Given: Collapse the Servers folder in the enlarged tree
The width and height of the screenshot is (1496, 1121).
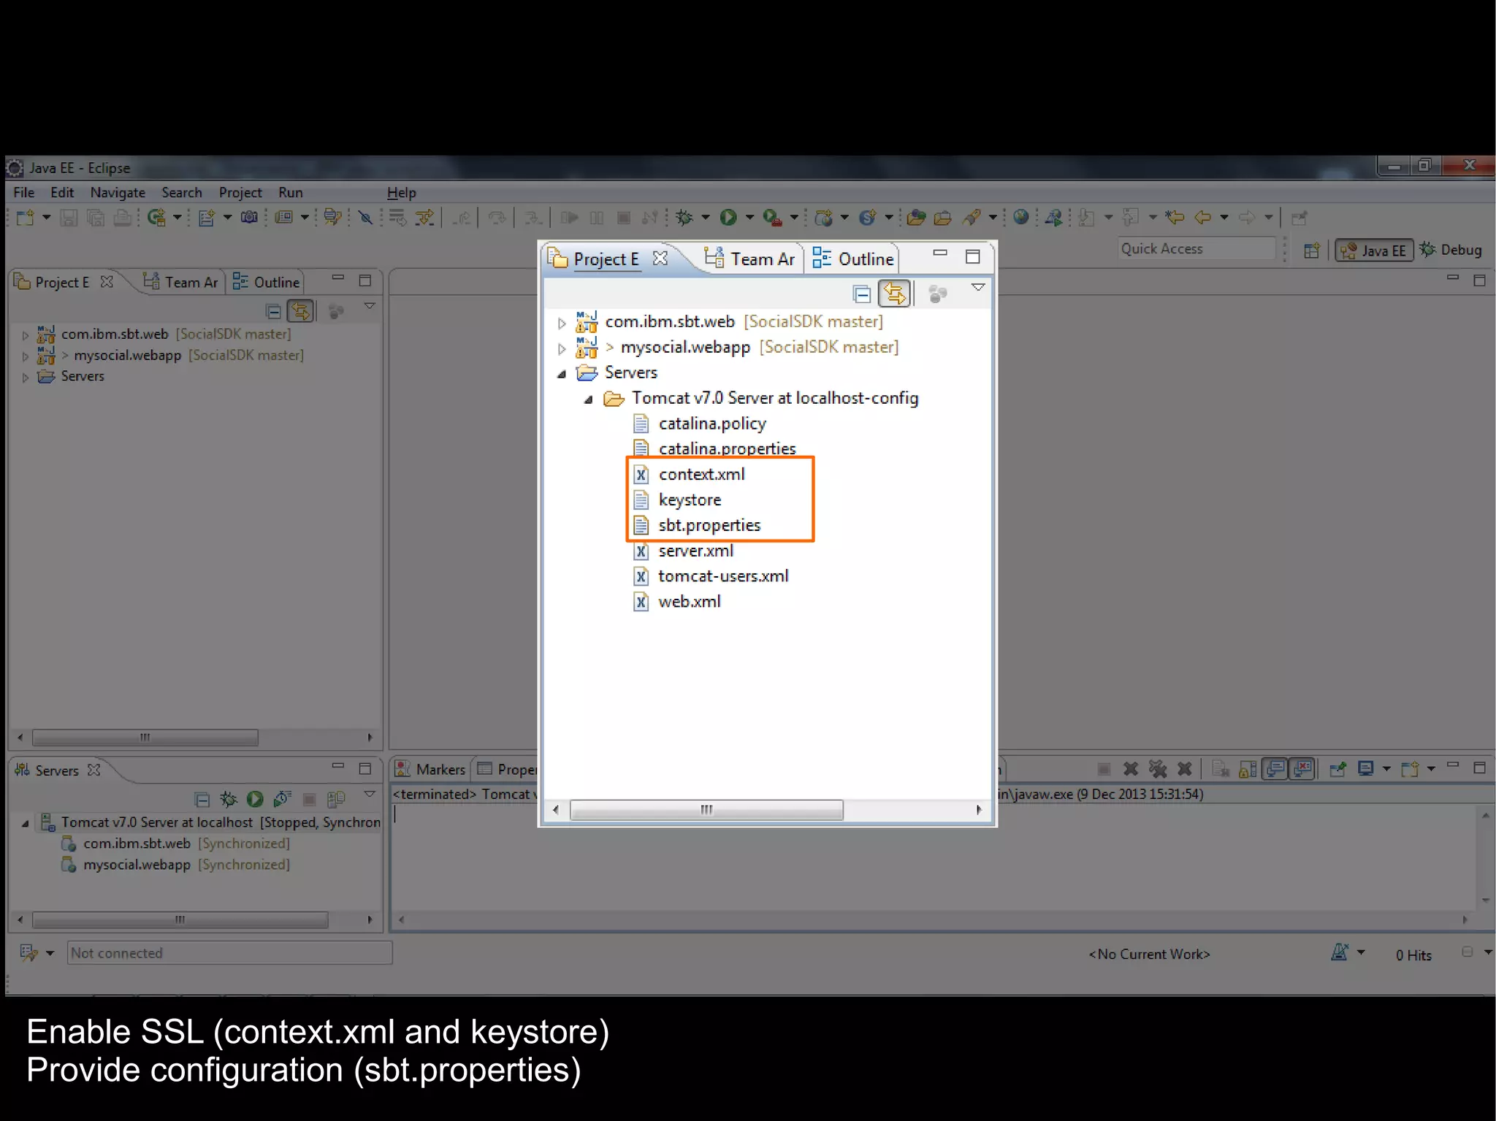Looking at the screenshot, I should point(561,374).
